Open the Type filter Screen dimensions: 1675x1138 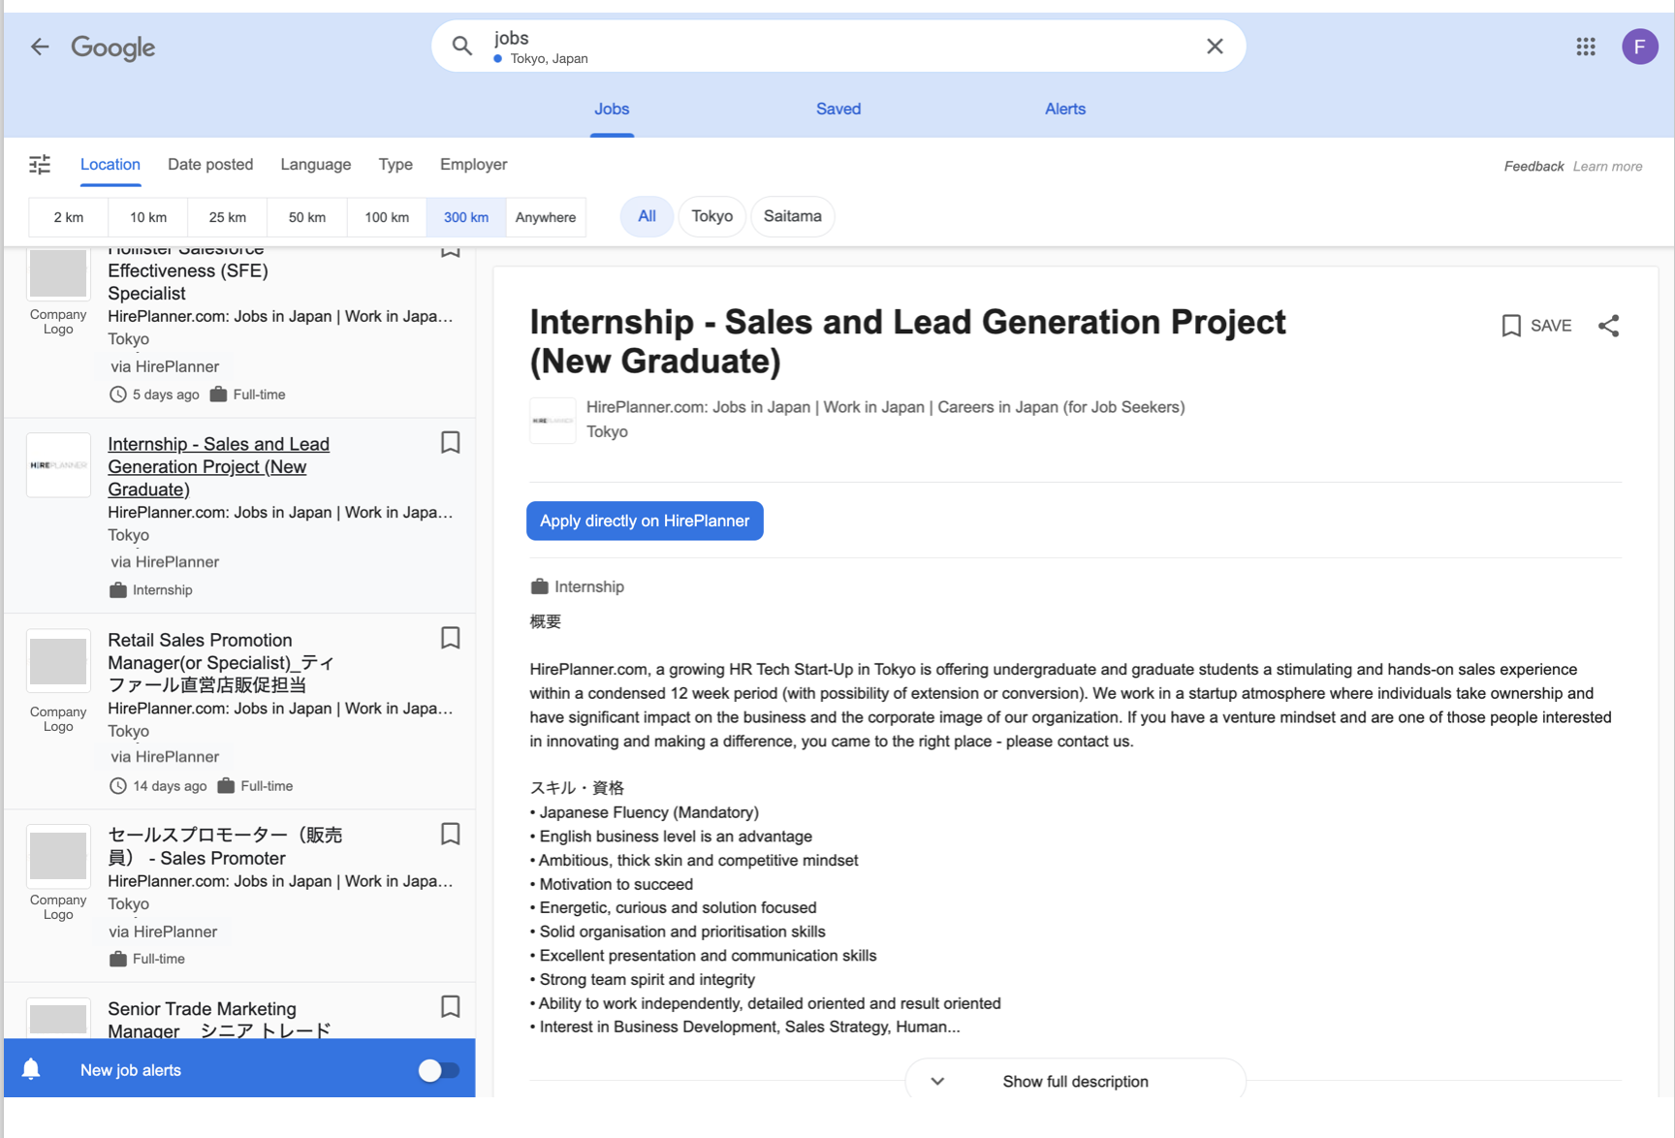[395, 164]
